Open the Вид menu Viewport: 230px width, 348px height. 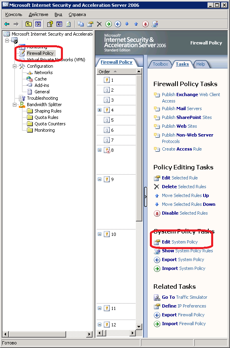click(x=59, y=15)
